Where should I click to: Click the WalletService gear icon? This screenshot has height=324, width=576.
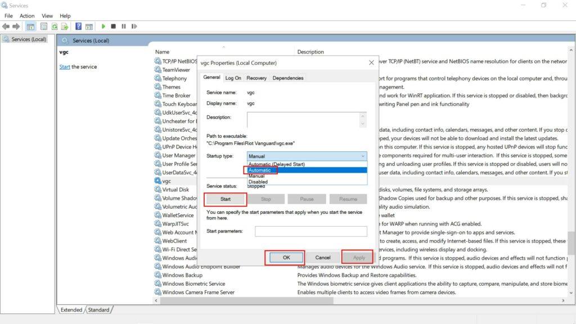[x=158, y=215]
